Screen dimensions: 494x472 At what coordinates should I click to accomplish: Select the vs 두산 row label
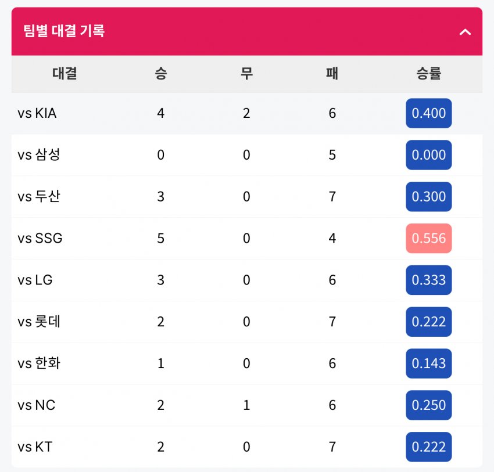pyautogui.click(x=39, y=196)
